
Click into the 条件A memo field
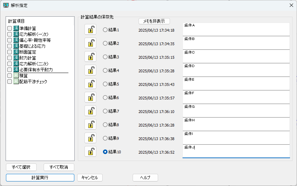coord(236,29)
